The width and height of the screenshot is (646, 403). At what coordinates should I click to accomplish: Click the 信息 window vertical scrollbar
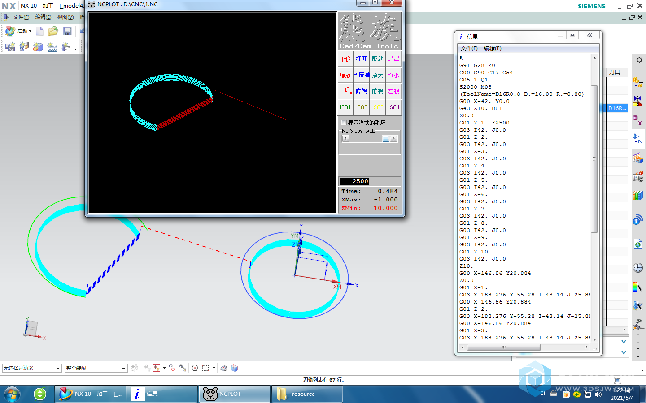pyautogui.click(x=594, y=159)
